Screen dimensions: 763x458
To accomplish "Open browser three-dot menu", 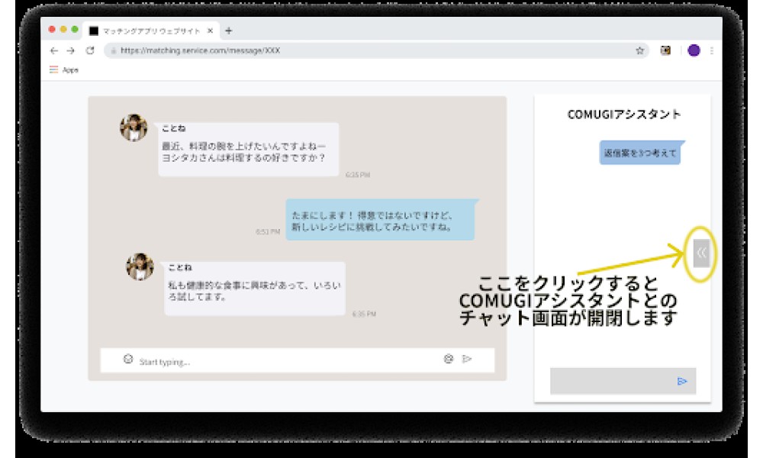I will click(712, 50).
